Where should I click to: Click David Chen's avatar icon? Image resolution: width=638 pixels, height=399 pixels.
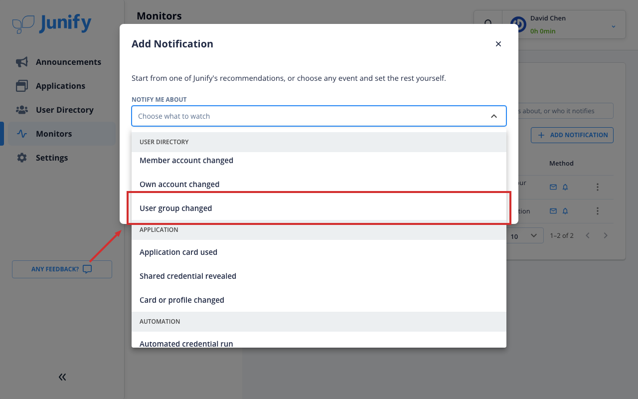click(518, 24)
